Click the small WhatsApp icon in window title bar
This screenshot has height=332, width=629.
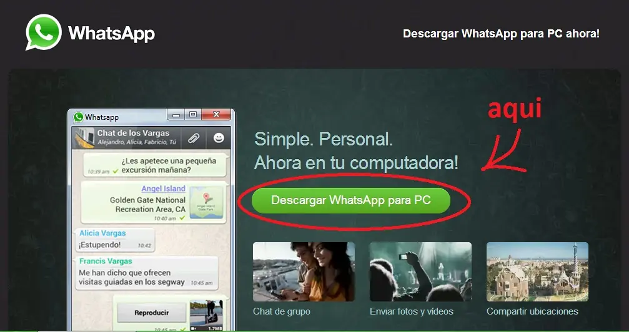coord(78,117)
